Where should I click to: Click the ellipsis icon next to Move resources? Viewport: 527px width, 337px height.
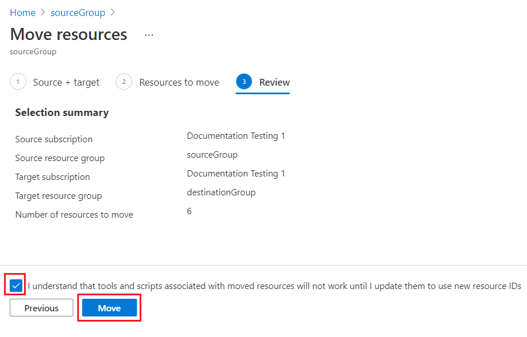point(149,34)
